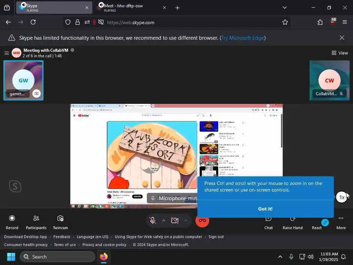
Task: Expand the list all tabs dropdown
Action: point(284,8)
